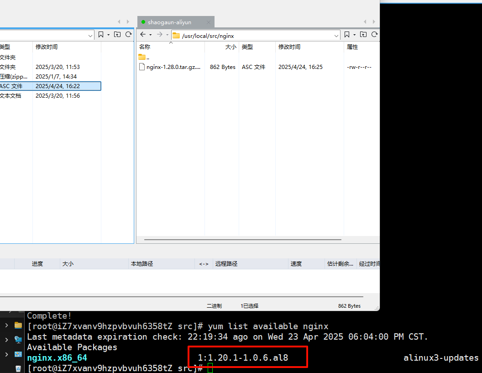Screen dimensions: 482x373
Task: Click 1已选择 status bar entry
Action: (x=249, y=306)
